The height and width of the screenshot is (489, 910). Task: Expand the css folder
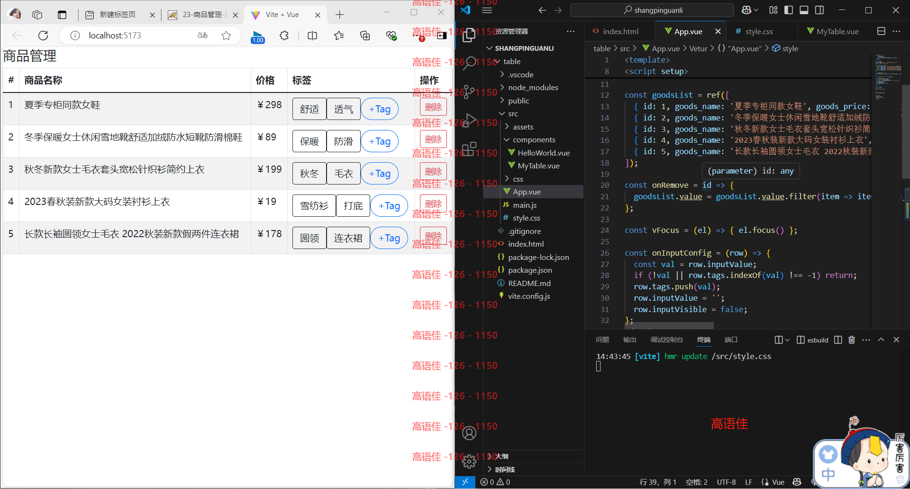(534, 179)
